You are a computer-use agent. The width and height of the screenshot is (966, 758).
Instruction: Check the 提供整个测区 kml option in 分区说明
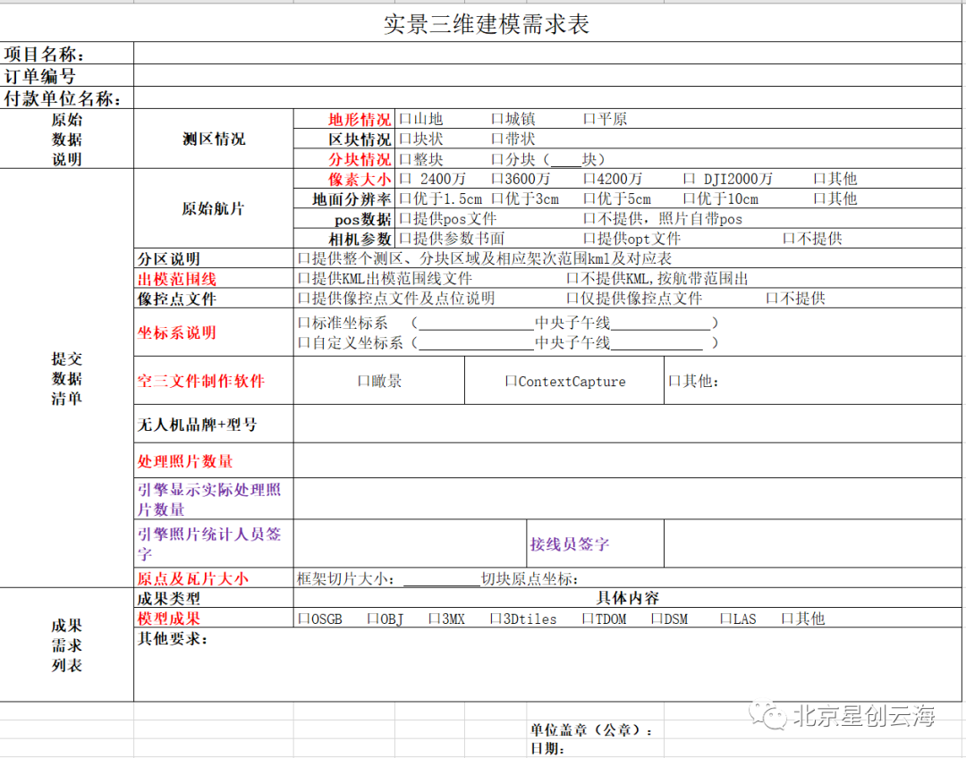tap(304, 258)
